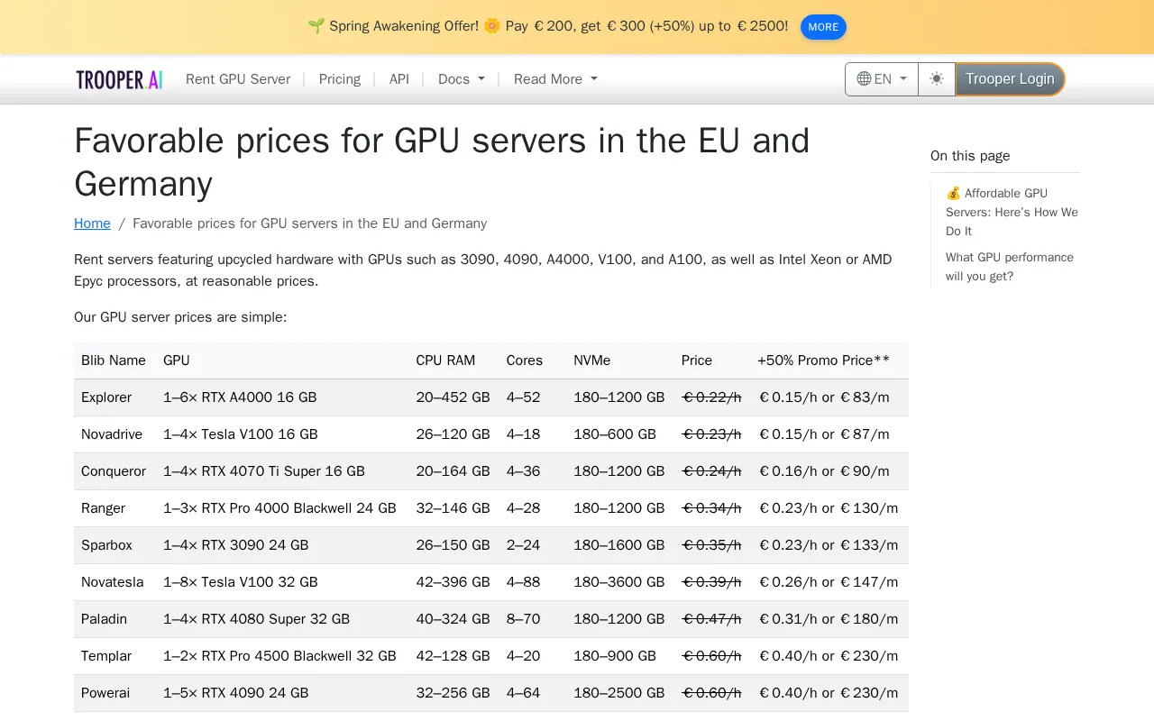Click '1–2× RTX Pro 4500 Blackwell 32 GB' cell

[279, 656]
